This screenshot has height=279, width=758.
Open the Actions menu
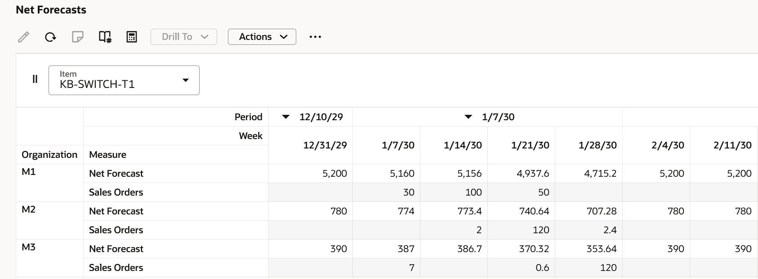[262, 37]
